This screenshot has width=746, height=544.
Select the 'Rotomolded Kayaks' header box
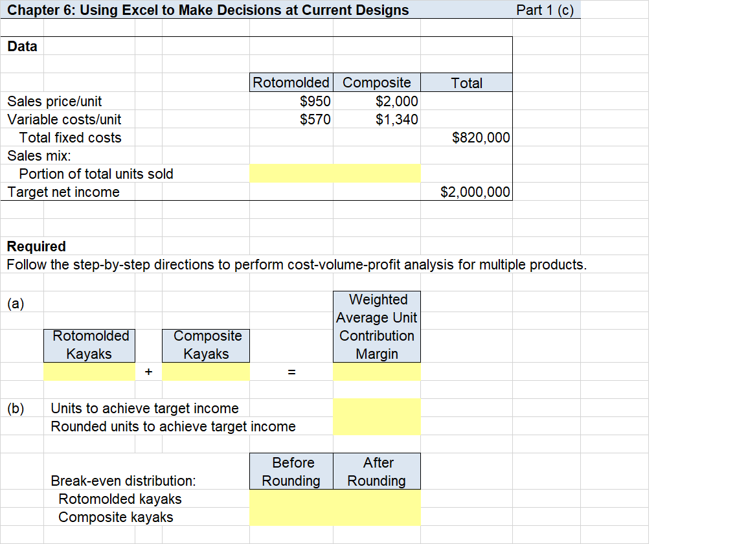(89, 346)
